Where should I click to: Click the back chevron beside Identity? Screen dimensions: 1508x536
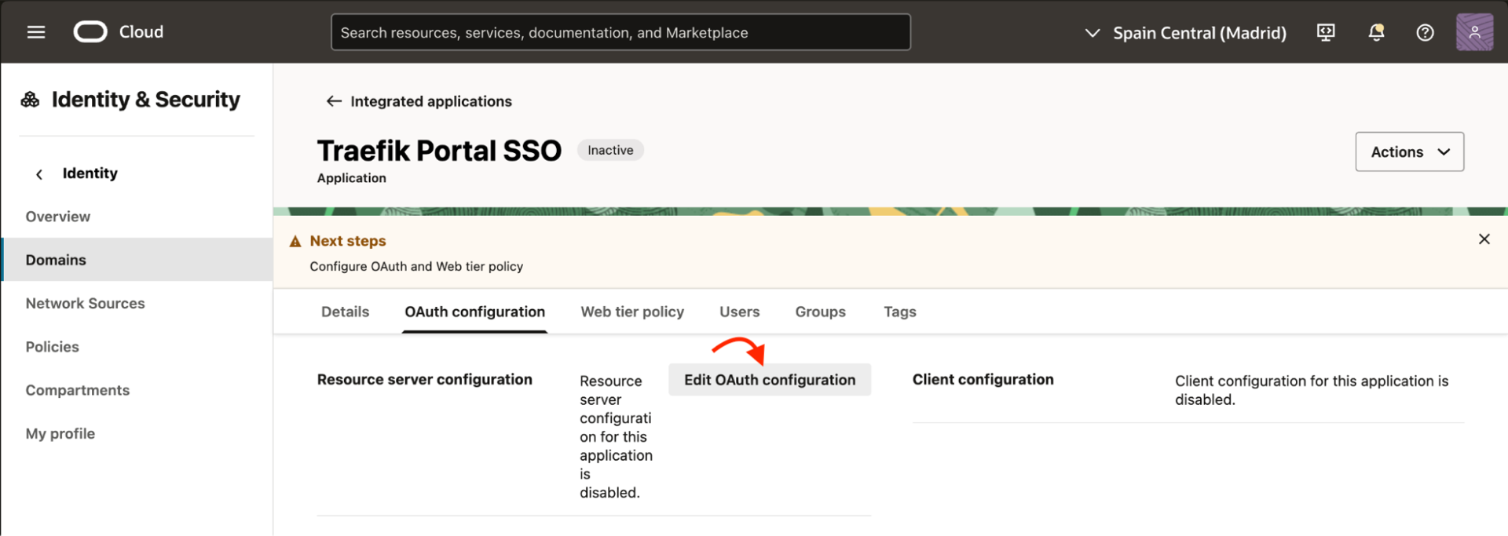pyautogui.click(x=39, y=174)
